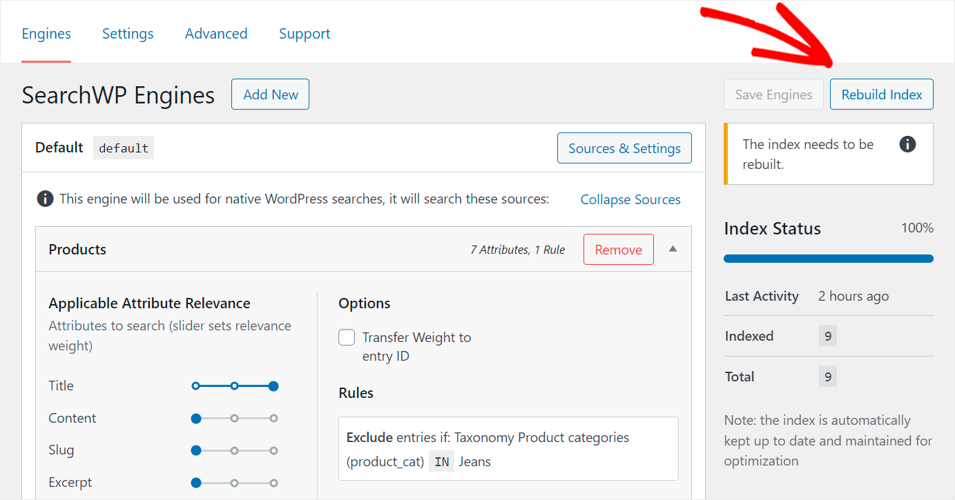
Task: Set the Excerpt slider to its middle point
Action: click(x=235, y=483)
